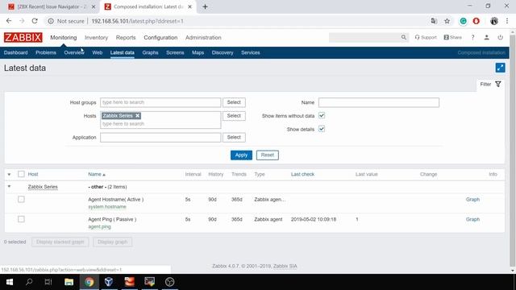Image resolution: width=516 pixels, height=290 pixels.
Task: Go to the Graphs submenu
Action: tap(150, 52)
